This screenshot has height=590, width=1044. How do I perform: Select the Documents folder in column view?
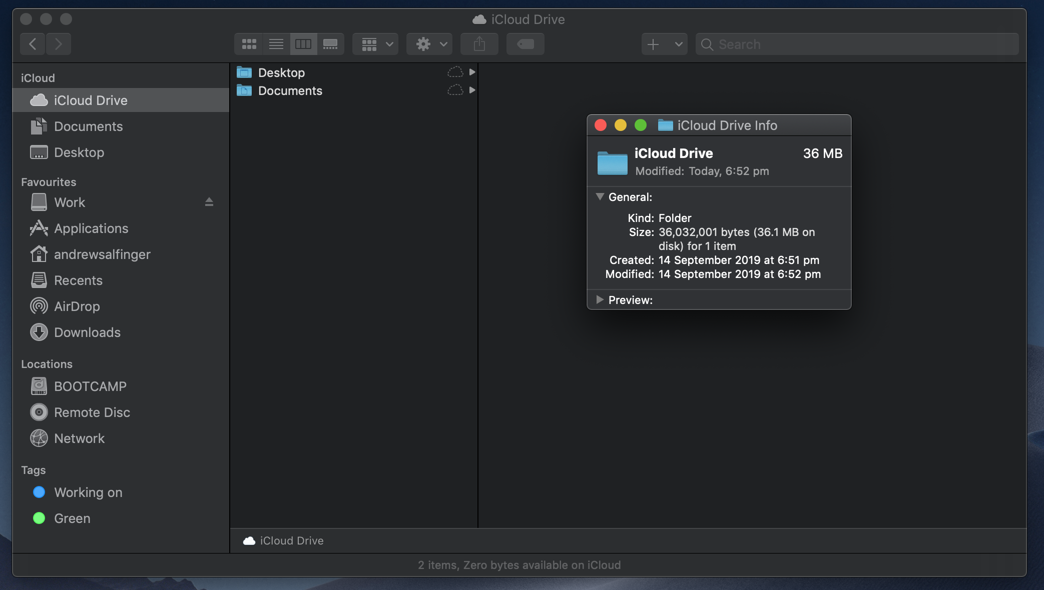(x=354, y=90)
